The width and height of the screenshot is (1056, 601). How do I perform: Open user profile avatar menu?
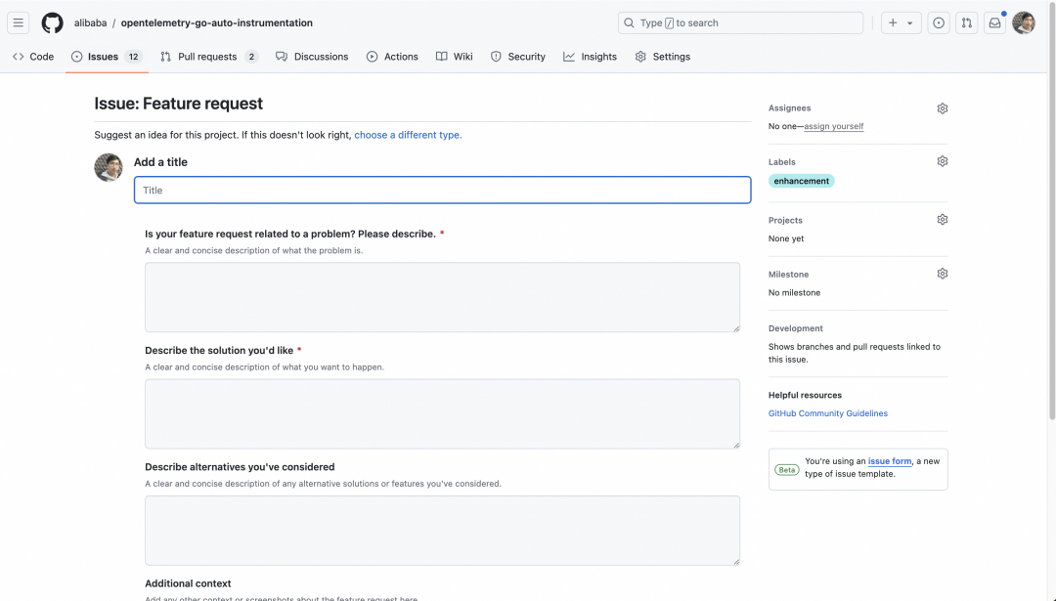point(1024,22)
